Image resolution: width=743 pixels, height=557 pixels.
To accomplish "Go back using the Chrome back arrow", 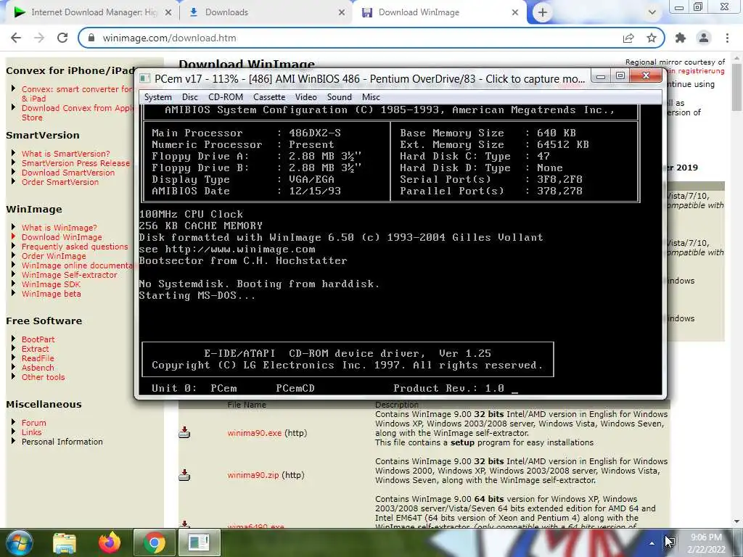I will pos(16,38).
